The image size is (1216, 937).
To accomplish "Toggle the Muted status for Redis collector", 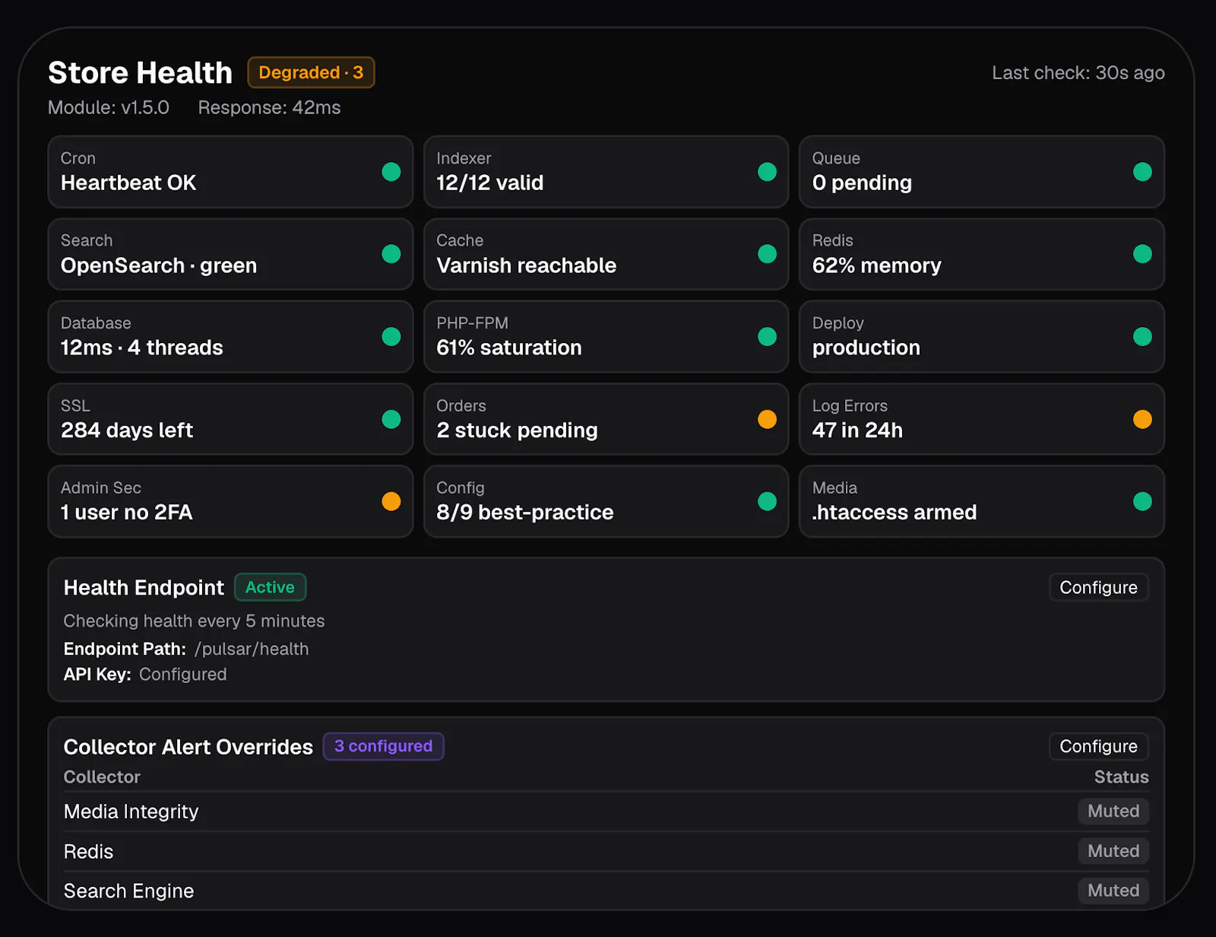I will [1113, 851].
